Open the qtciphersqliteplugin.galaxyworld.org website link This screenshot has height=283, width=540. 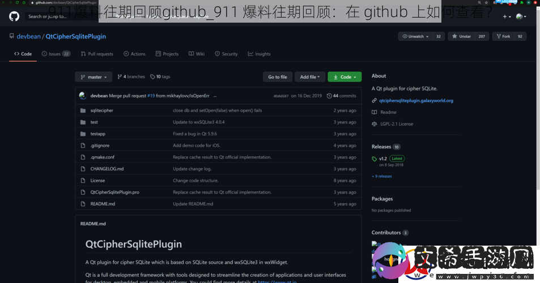pos(416,101)
